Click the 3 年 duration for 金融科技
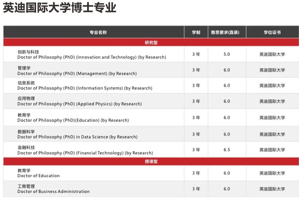 [196, 150]
